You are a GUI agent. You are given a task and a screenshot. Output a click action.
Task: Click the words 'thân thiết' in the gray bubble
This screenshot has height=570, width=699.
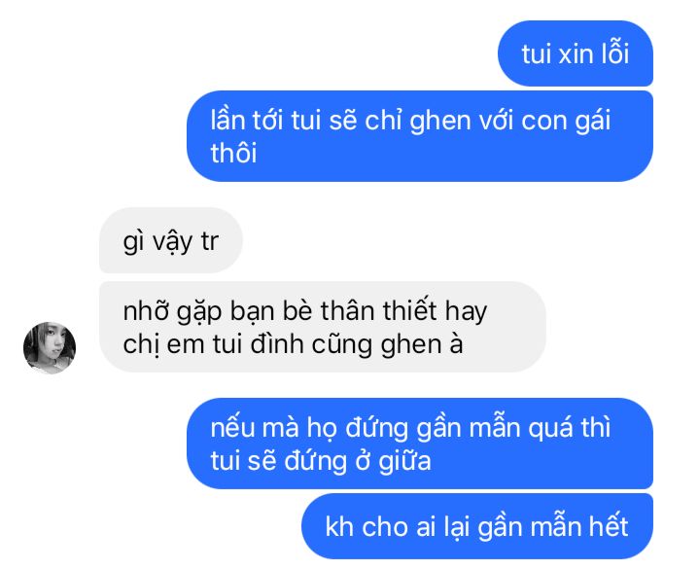click(x=379, y=310)
